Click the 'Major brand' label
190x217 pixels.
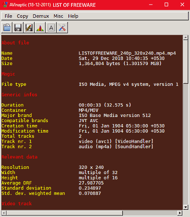pos(16,115)
